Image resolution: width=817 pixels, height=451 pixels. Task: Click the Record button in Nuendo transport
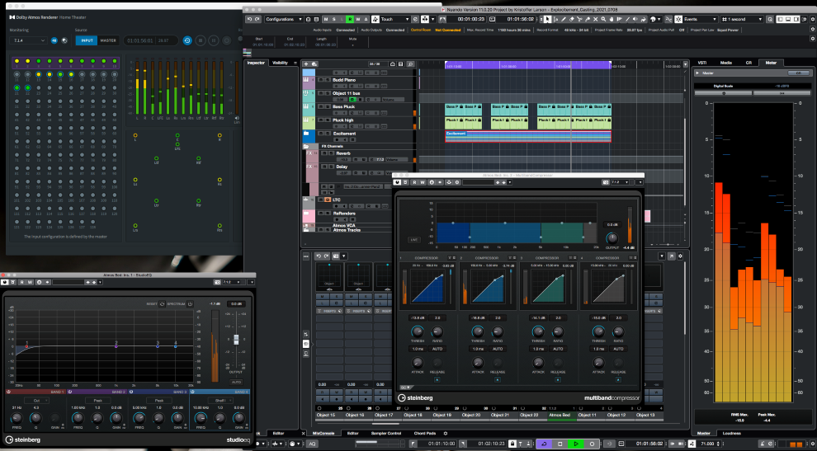coord(592,444)
